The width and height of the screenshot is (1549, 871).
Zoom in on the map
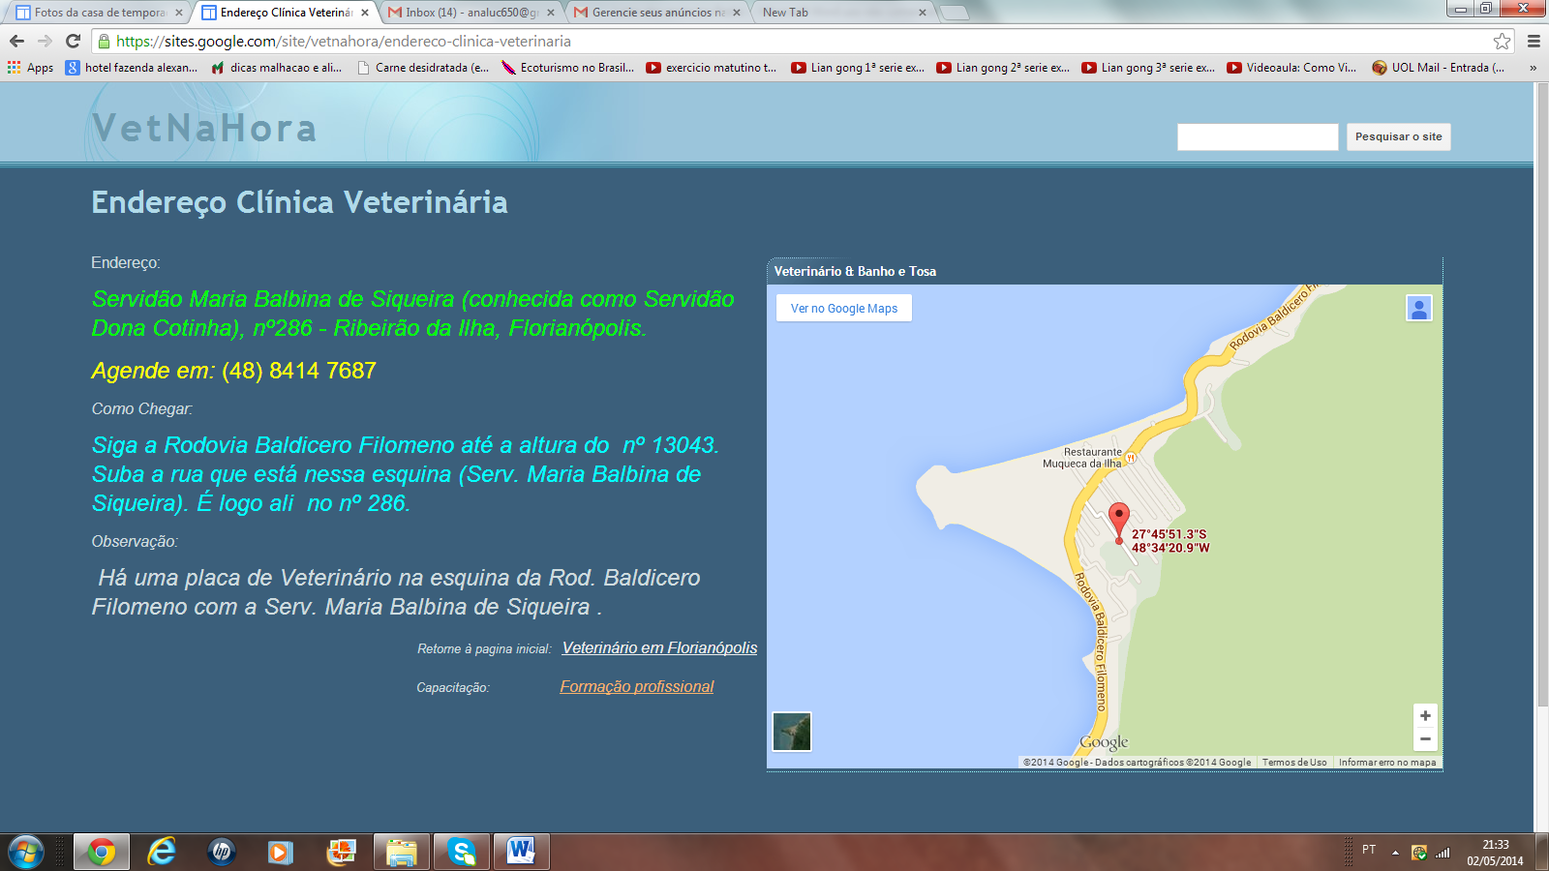[x=1424, y=716]
